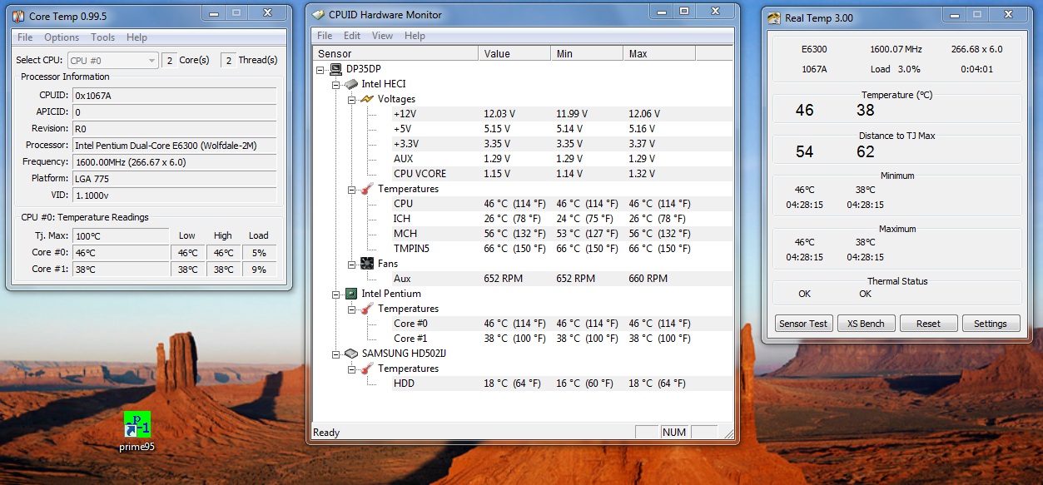Click Processor field with Pentium Dual-Core E6300

(175, 145)
